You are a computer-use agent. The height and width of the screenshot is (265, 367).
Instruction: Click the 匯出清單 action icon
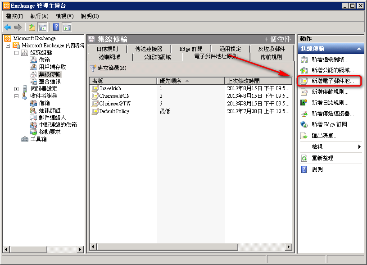click(304, 136)
